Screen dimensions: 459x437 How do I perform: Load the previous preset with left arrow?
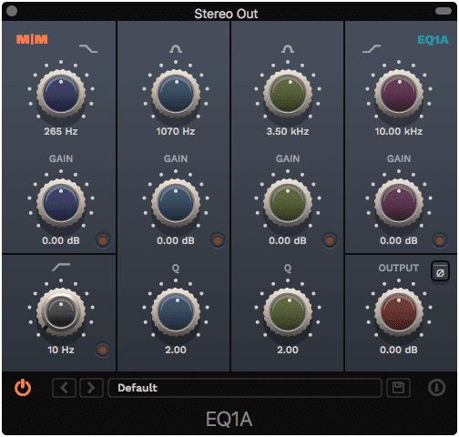pos(64,388)
